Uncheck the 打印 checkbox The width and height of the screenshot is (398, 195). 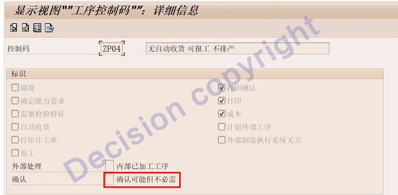(222, 100)
